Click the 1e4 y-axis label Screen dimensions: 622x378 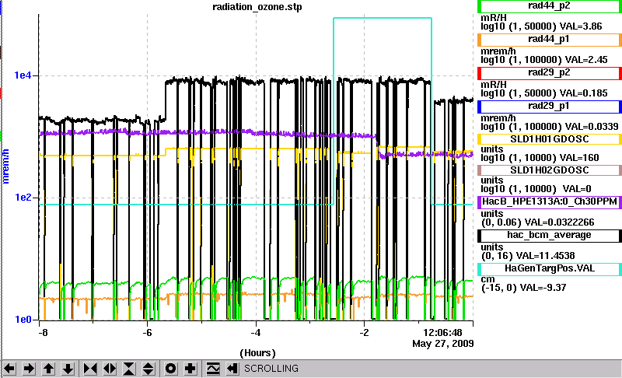pyautogui.click(x=23, y=75)
